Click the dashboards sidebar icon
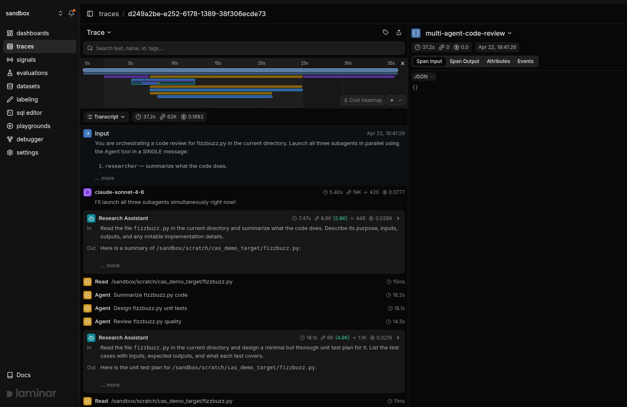The height and width of the screenshot is (407, 627). click(x=10, y=33)
